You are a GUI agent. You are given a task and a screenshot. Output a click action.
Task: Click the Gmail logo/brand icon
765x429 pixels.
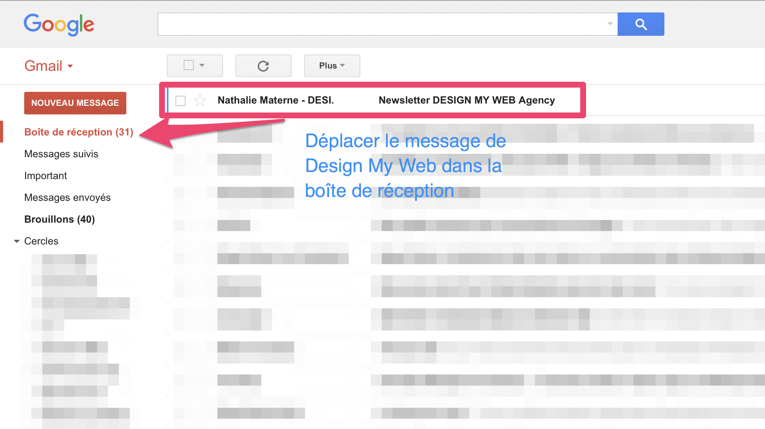[x=42, y=65]
